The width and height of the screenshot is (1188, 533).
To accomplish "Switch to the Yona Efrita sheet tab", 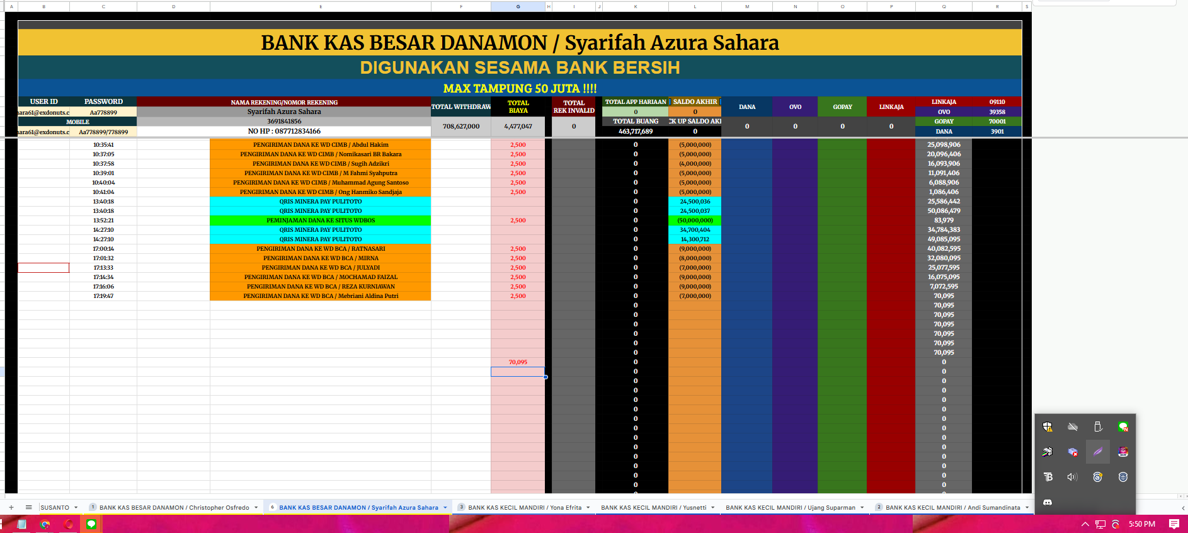I will [525, 507].
